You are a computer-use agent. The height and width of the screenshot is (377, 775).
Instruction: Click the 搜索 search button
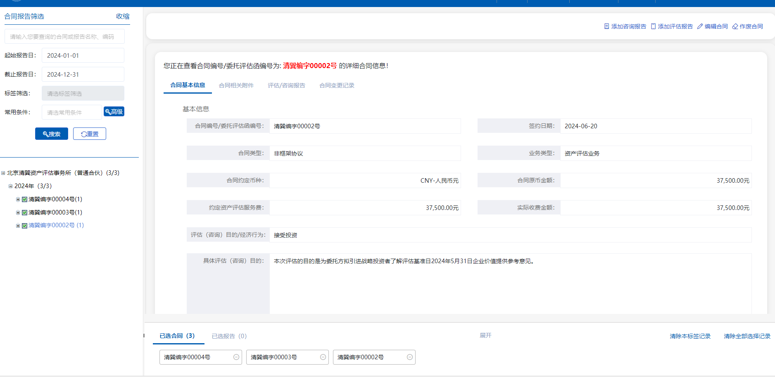52,134
